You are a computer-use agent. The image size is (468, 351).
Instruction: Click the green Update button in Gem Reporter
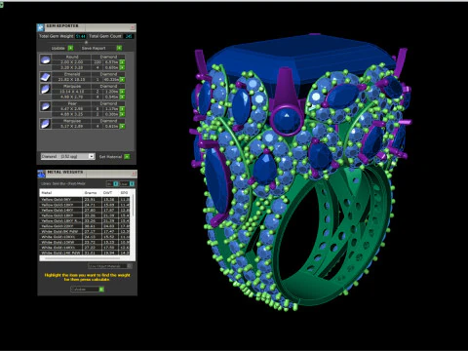[70, 48]
